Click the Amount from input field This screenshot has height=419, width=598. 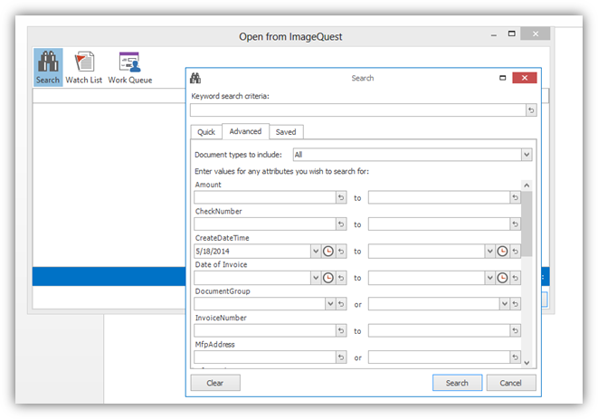(x=265, y=197)
